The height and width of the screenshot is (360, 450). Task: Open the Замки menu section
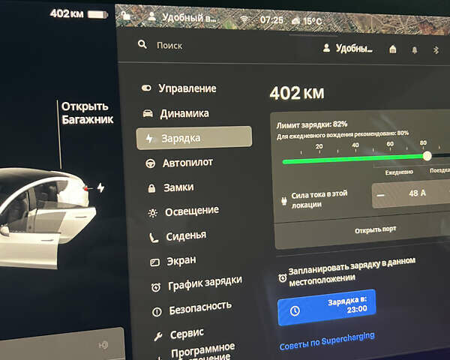[171, 187]
